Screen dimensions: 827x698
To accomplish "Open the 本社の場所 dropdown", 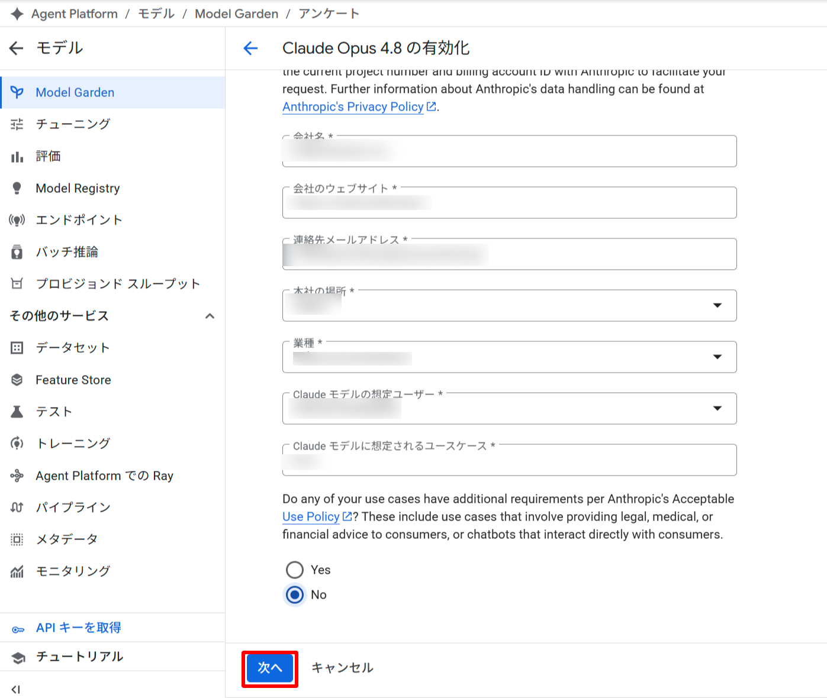I will [x=510, y=305].
